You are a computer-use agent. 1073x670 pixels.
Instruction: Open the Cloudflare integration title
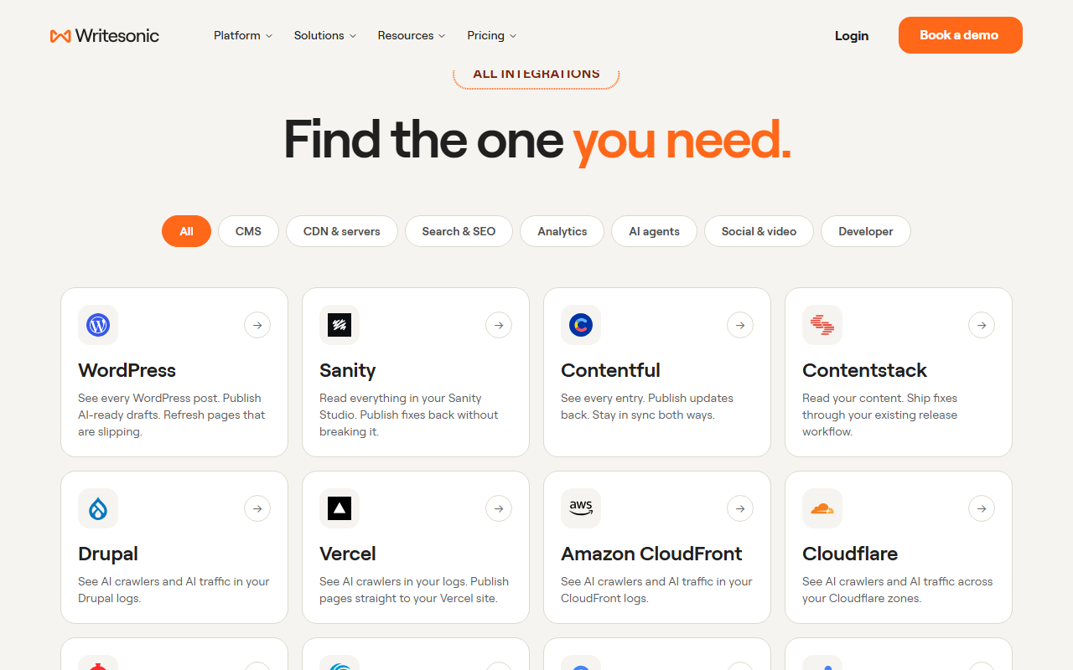click(x=850, y=554)
